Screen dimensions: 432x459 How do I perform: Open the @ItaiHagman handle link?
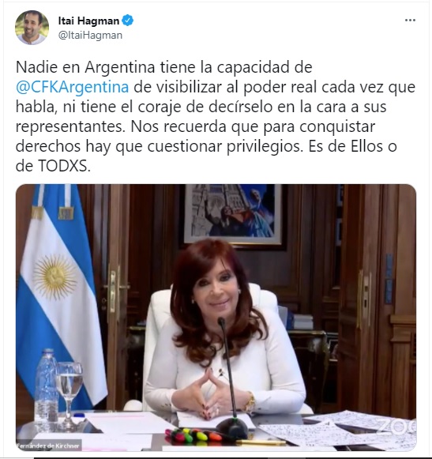pyautogui.click(x=90, y=36)
